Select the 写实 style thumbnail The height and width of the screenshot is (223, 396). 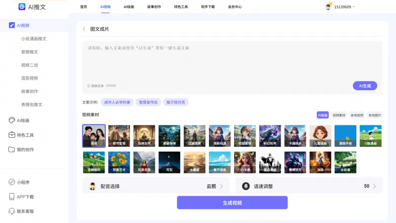tap(169, 163)
